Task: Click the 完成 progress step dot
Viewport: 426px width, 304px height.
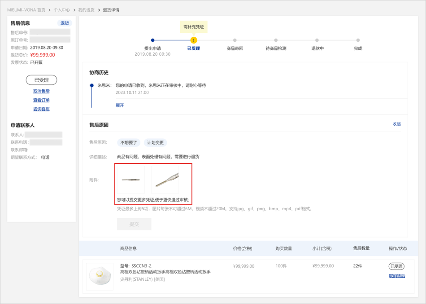Action: click(x=358, y=40)
